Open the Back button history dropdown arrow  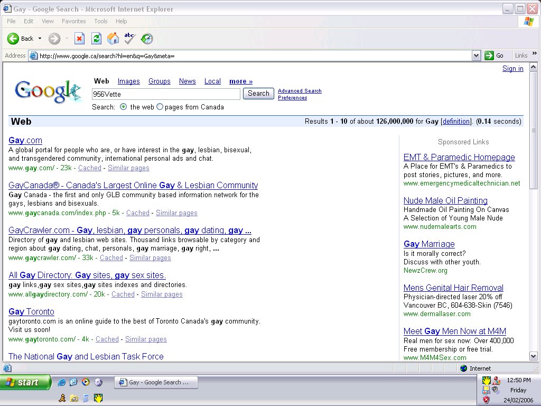click(x=40, y=39)
